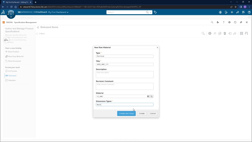
Task: Click the share arrow icon in top bar
Action: coord(238,12)
